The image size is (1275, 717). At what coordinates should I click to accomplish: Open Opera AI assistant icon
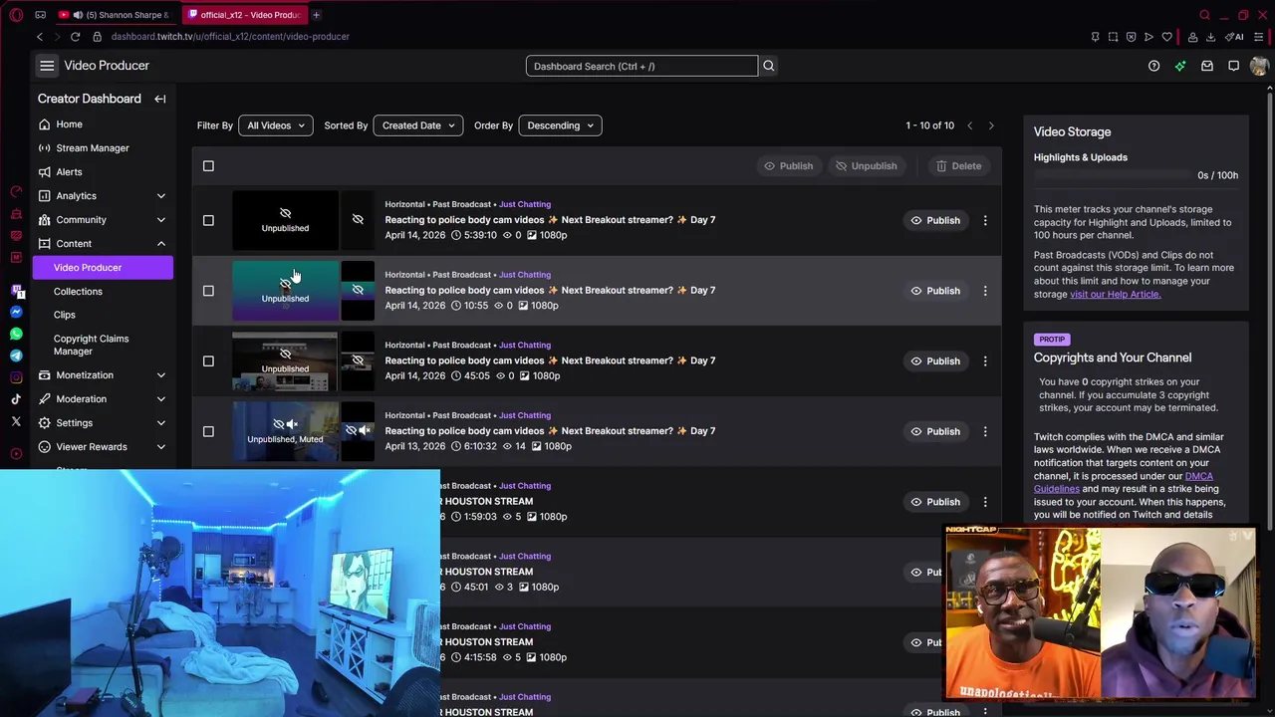[1235, 37]
